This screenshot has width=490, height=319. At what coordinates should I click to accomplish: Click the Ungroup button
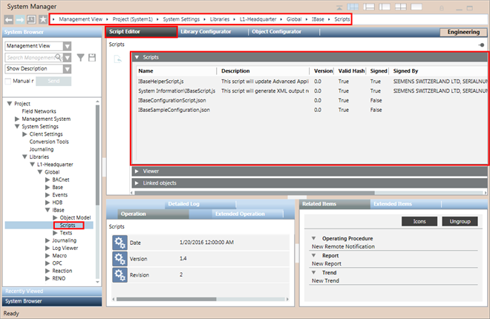tap(460, 221)
